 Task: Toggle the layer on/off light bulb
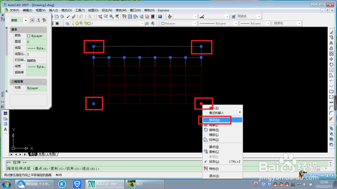point(73,23)
